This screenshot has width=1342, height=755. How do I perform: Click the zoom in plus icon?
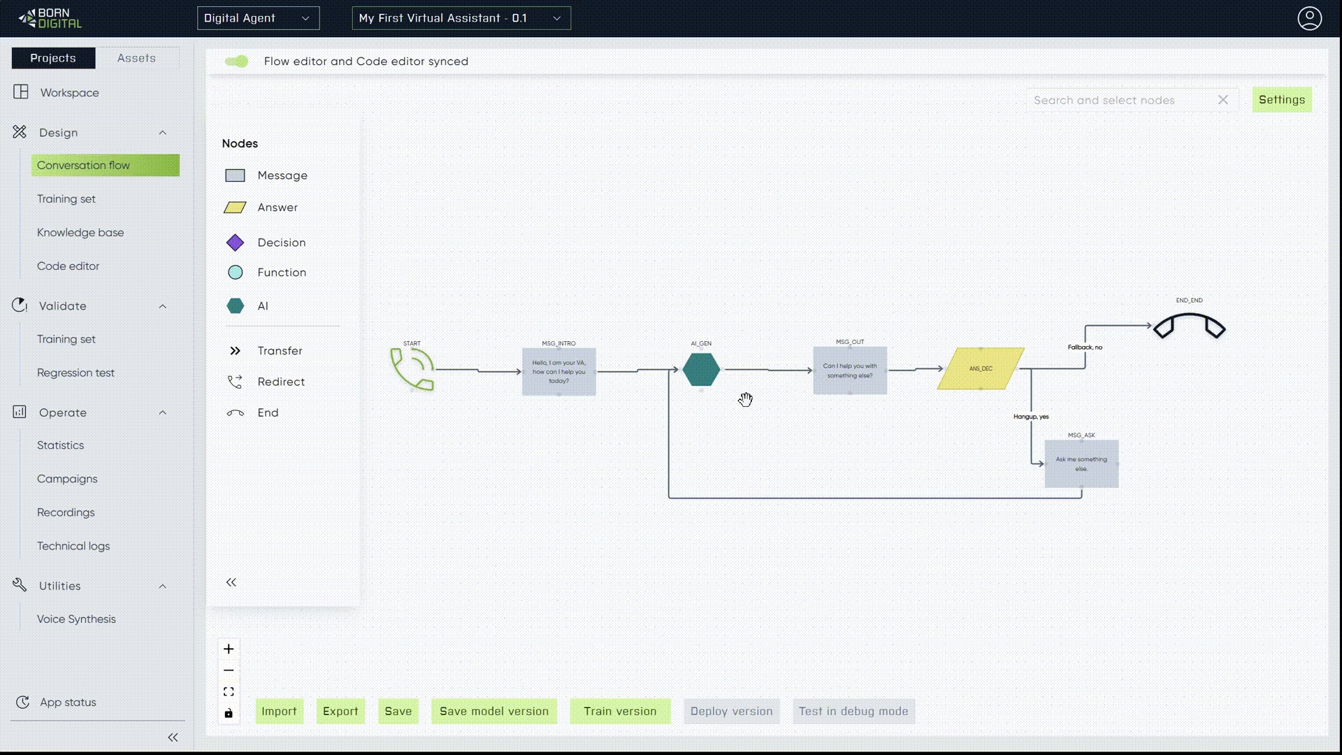[x=229, y=649]
